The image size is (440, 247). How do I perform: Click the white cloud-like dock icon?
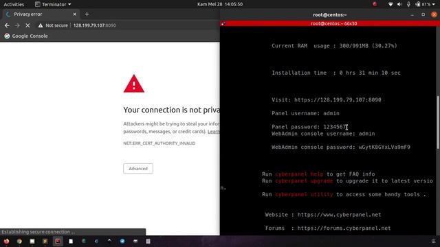pyautogui.click(x=135, y=241)
